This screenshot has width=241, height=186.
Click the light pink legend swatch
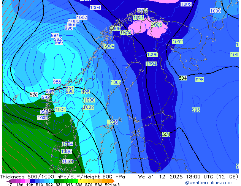pos(27,181)
